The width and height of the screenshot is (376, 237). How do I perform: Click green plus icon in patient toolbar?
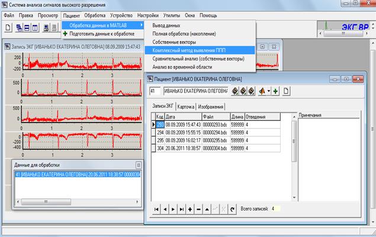[x=276, y=91]
